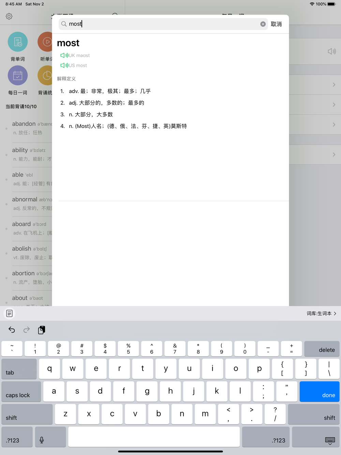The width and height of the screenshot is (341, 455).
Task: Tap the undo arrow icon
Action: click(x=12, y=329)
